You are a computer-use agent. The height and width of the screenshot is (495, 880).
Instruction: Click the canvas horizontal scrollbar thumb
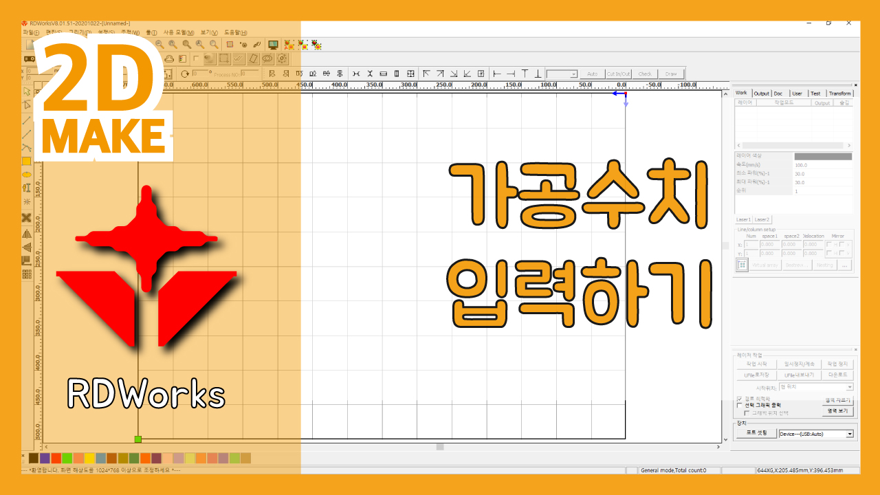(440, 447)
